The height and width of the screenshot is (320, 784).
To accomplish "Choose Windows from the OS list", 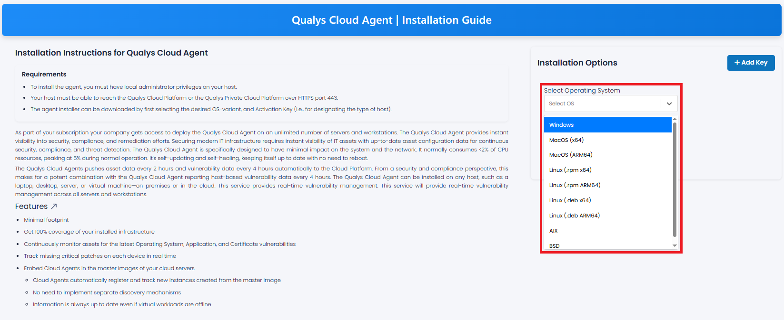I will [x=608, y=125].
